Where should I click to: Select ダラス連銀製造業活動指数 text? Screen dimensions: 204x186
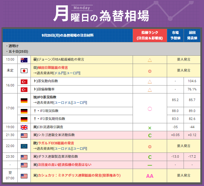[58, 156]
